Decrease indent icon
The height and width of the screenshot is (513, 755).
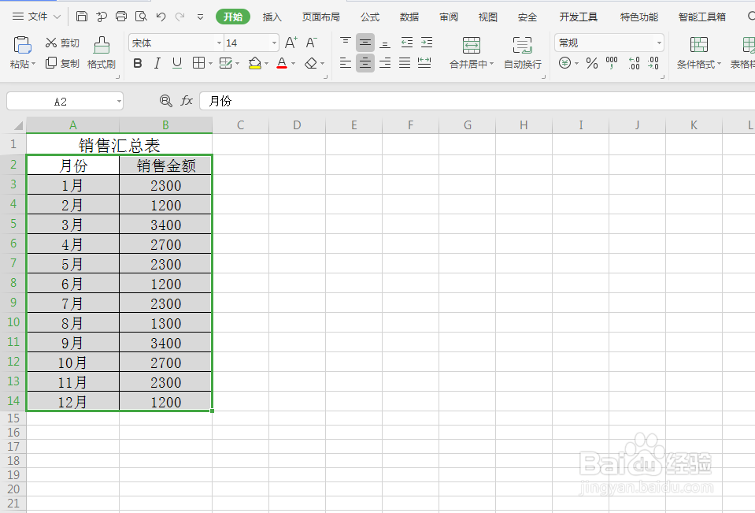click(407, 43)
